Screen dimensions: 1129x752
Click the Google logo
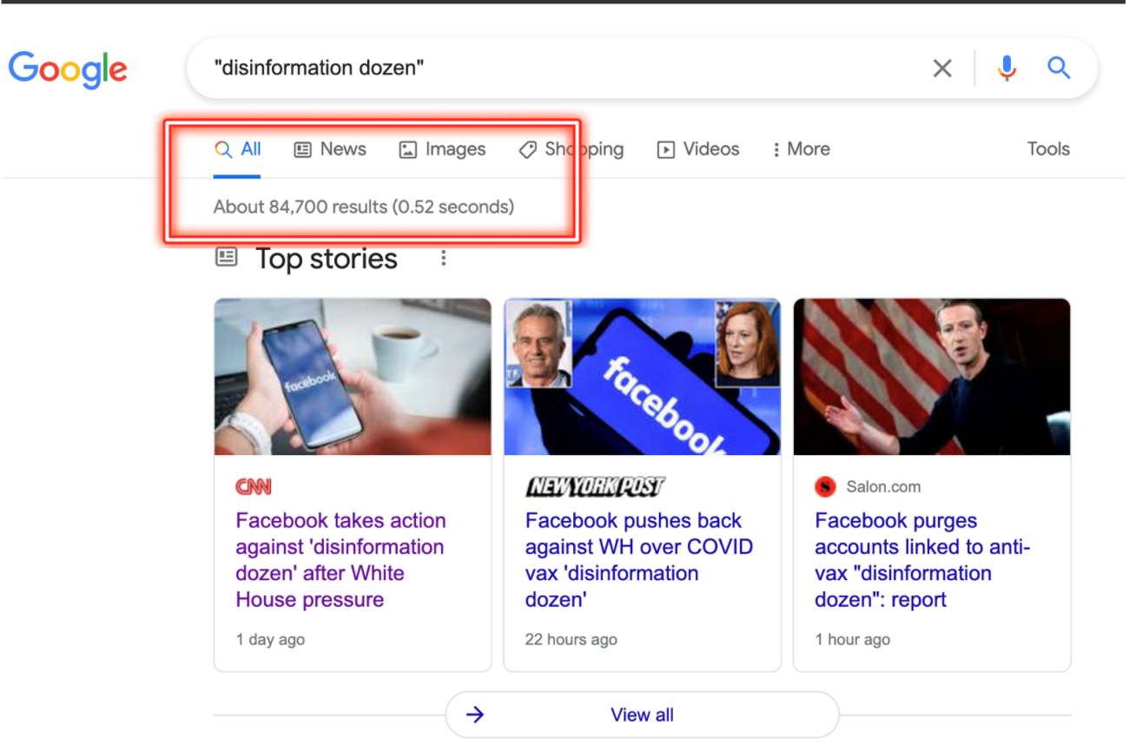click(68, 69)
